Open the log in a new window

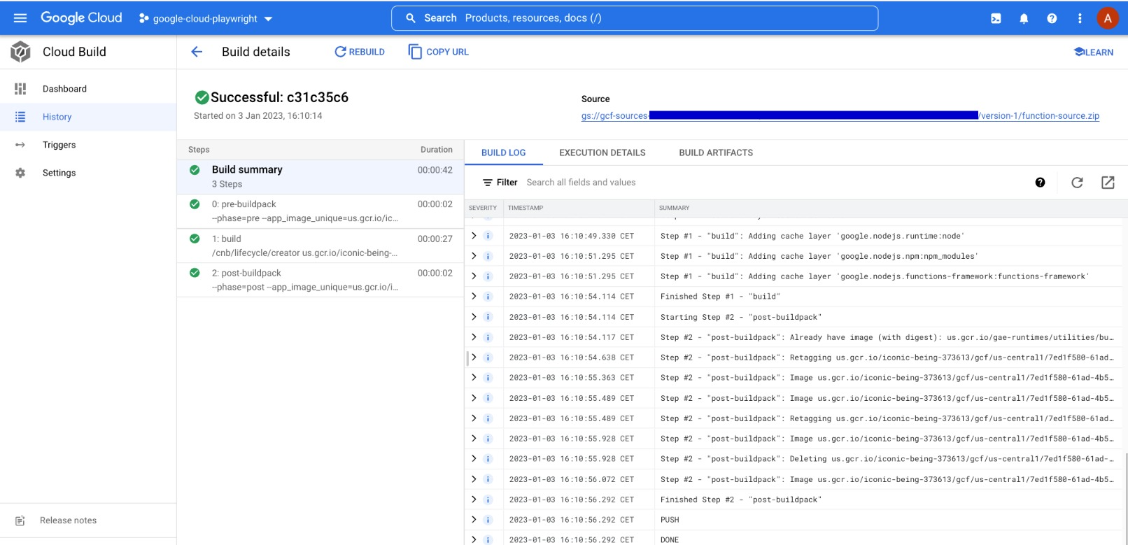tap(1108, 183)
